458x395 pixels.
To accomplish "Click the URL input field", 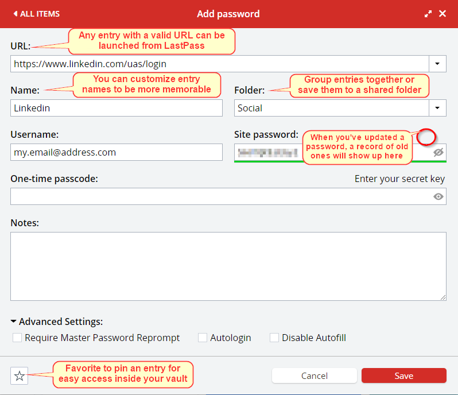I will (x=220, y=64).
